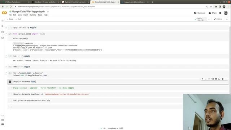231x130 pixels.
Task: Add a comment on the cell
Action: [213, 79]
